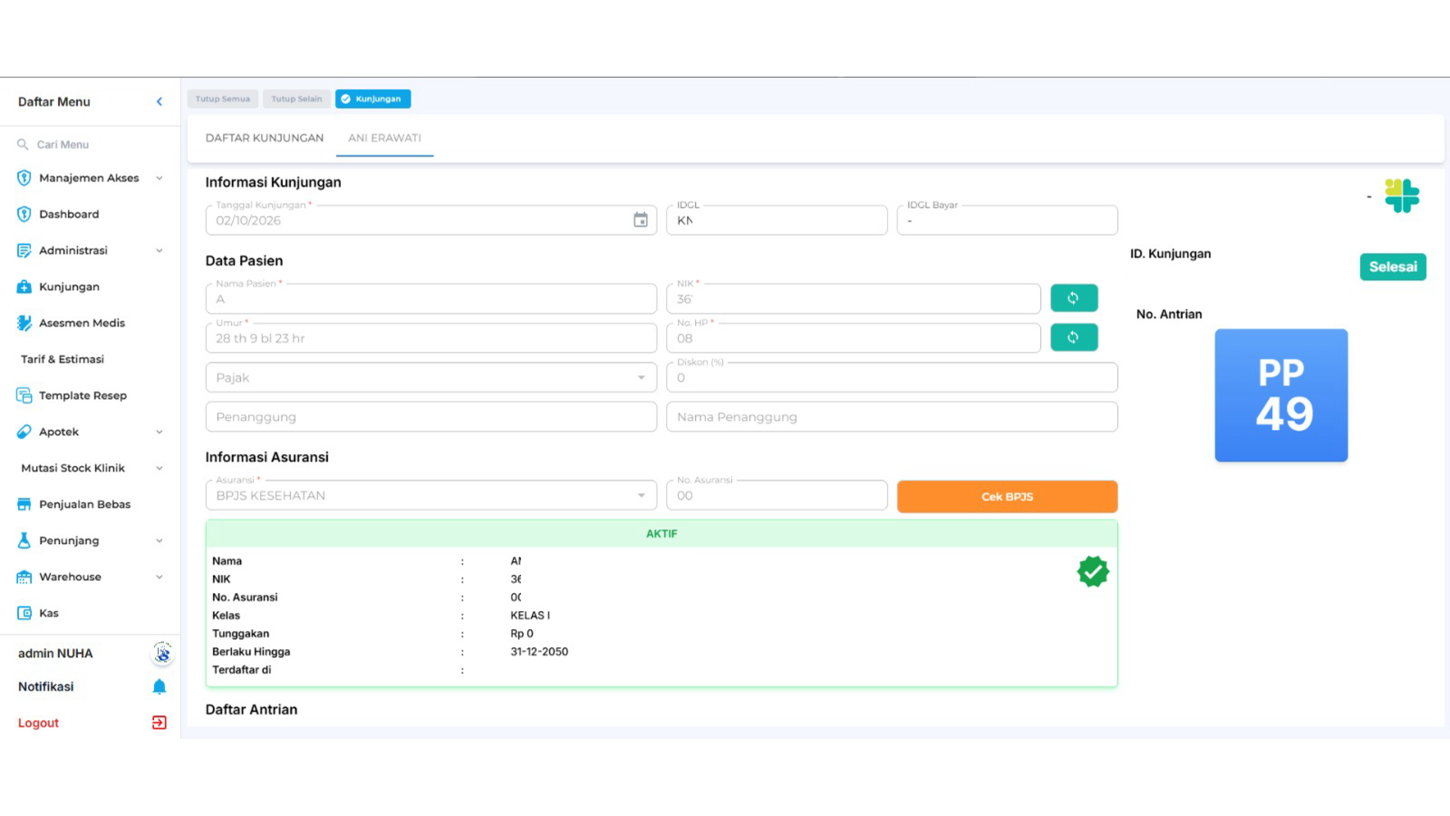Open Kunjungan medical bag icon

[x=24, y=287]
